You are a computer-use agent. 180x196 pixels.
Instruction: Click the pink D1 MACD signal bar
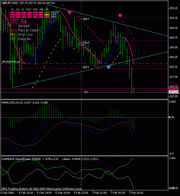click(x=12, y=13)
